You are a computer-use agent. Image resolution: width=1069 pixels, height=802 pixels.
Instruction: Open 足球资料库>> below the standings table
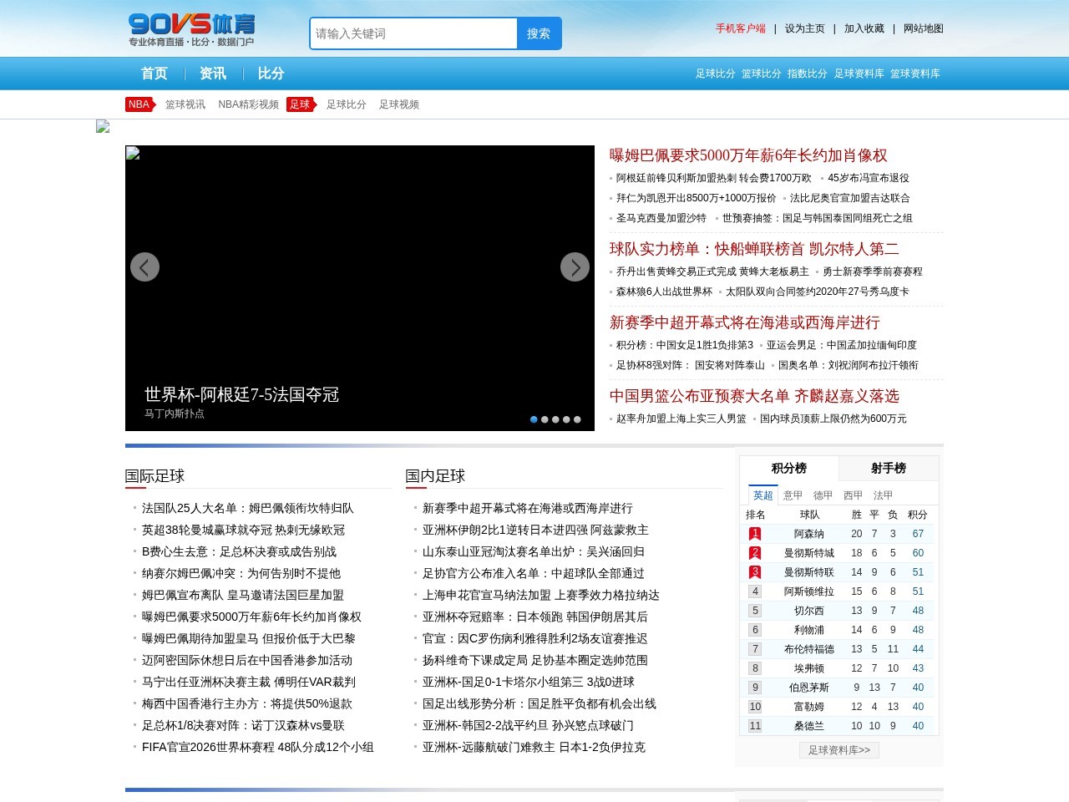click(838, 750)
